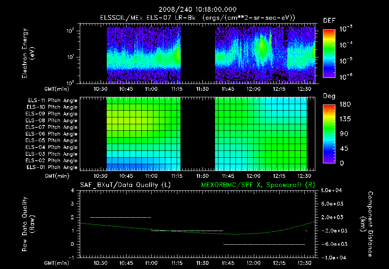Screen dimensions: 389x269
Task: Click the ELS-05 Pitch Angle row label
Action: click(x=51, y=141)
